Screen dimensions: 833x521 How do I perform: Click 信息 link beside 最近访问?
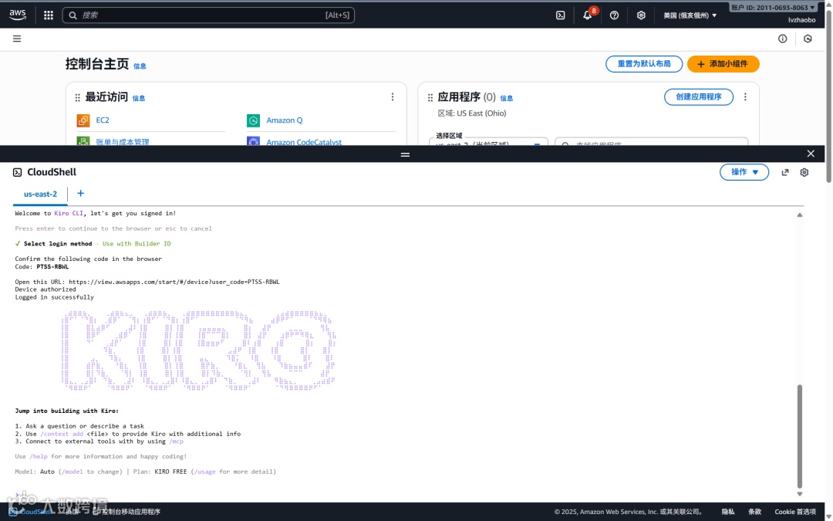(x=139, y=98)
